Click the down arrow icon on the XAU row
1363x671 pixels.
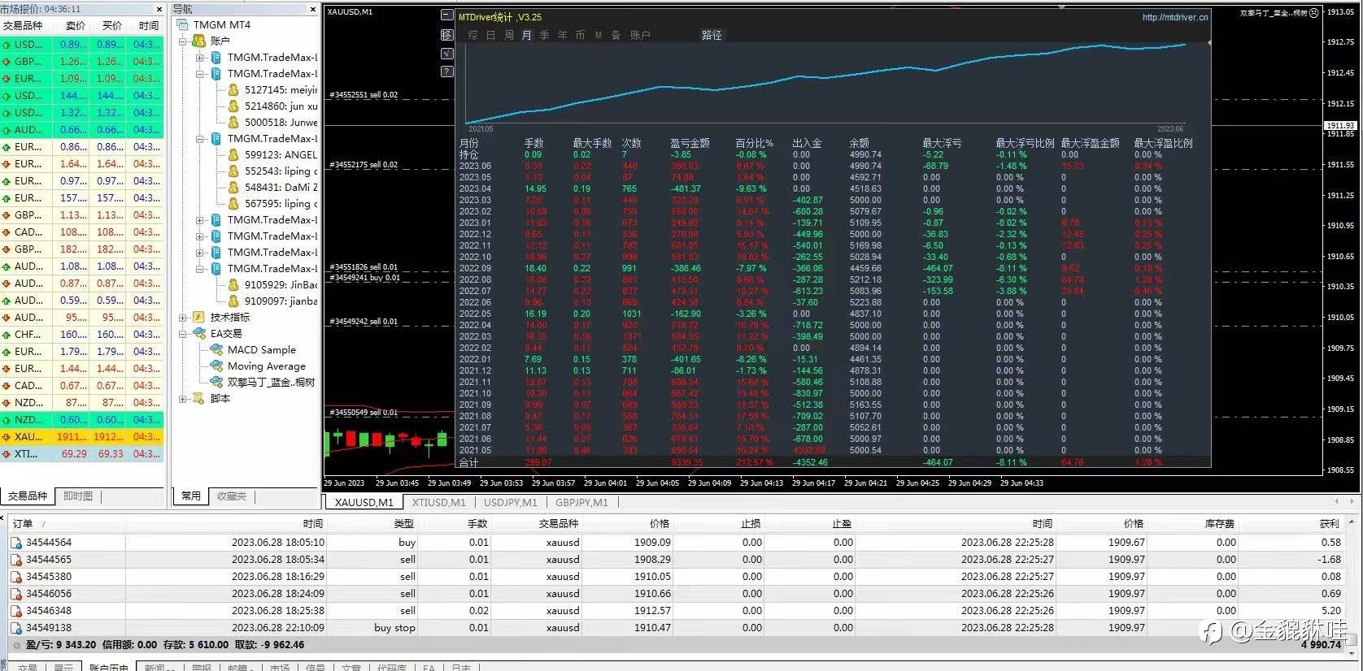(7, 437)
